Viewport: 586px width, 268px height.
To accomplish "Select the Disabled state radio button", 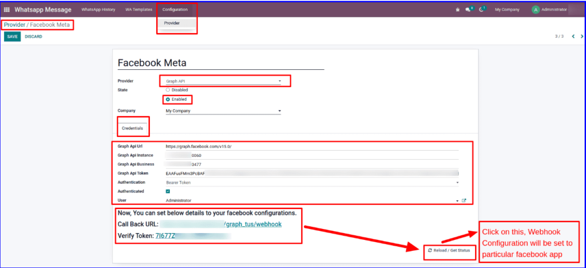I will click(168, 90).
